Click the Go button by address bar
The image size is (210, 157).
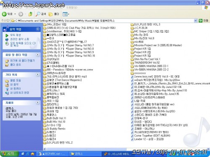click(x=203, y=21)
